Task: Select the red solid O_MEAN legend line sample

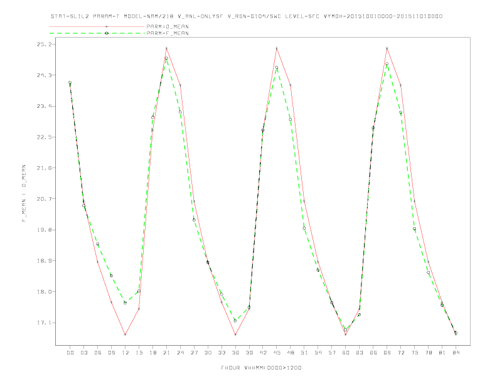Action: 97,26
